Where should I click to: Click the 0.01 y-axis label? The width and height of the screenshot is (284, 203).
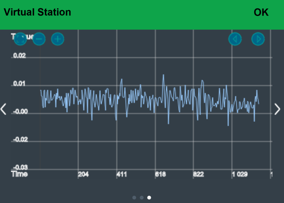click(x=19, y=84)
